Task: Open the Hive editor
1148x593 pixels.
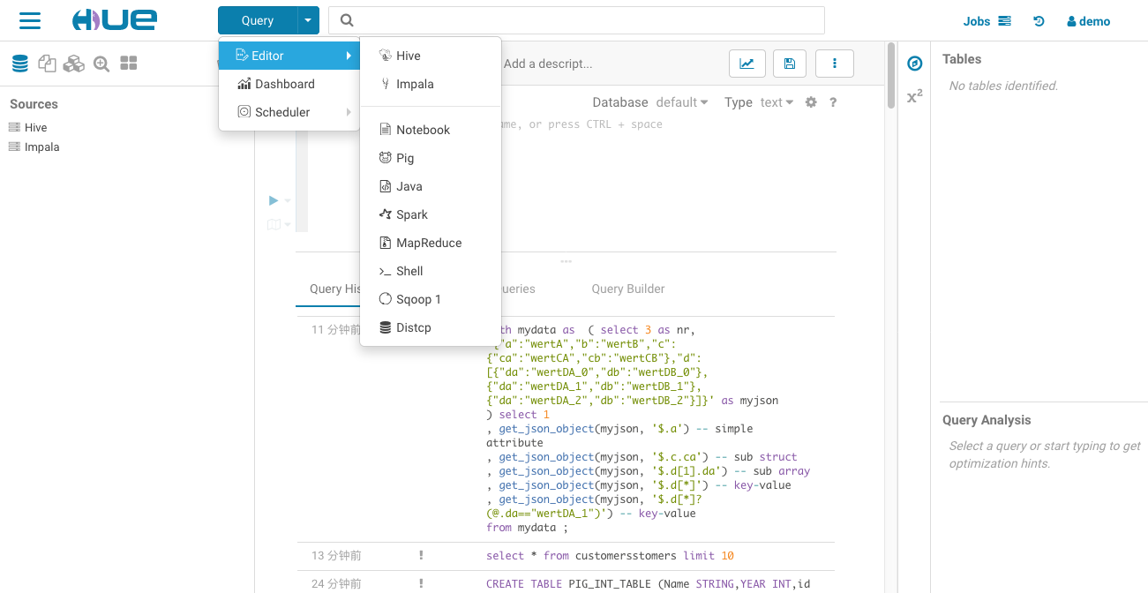Action: (x=431, y=56)
